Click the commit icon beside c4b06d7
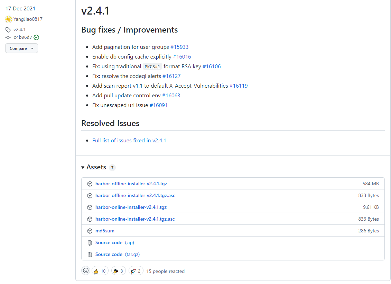This screenshot has height=284, width=391. [8, 37]
